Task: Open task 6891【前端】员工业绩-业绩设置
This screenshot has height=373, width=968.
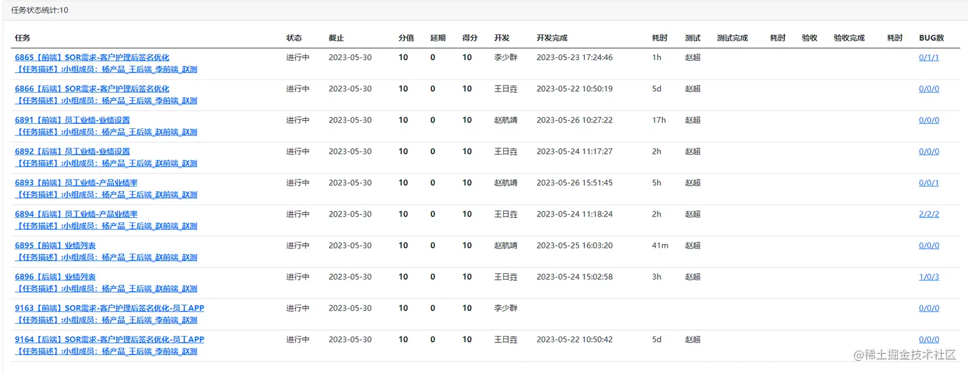Action: coord(72,120)
